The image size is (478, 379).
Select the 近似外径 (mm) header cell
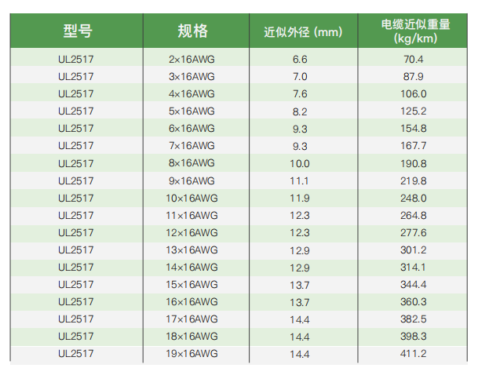(303, 32)
